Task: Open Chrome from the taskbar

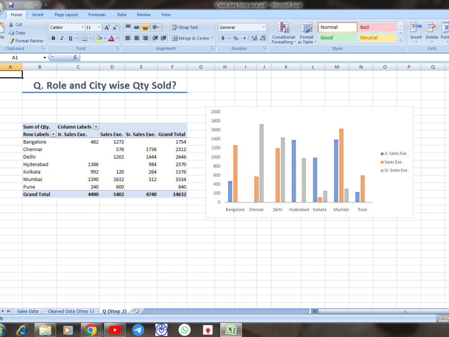Action: (91, 330)
